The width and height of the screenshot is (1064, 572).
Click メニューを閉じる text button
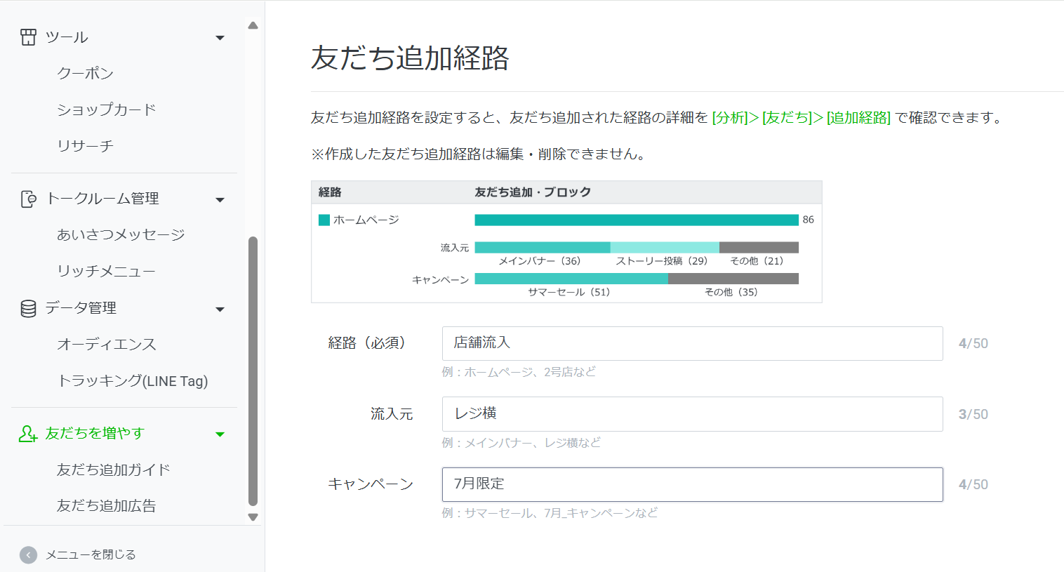click(91, 554)
